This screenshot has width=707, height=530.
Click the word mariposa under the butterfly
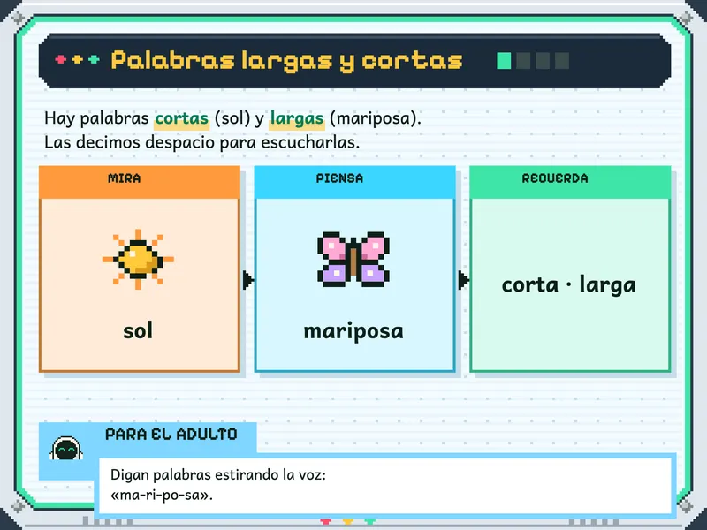[353, 332]
